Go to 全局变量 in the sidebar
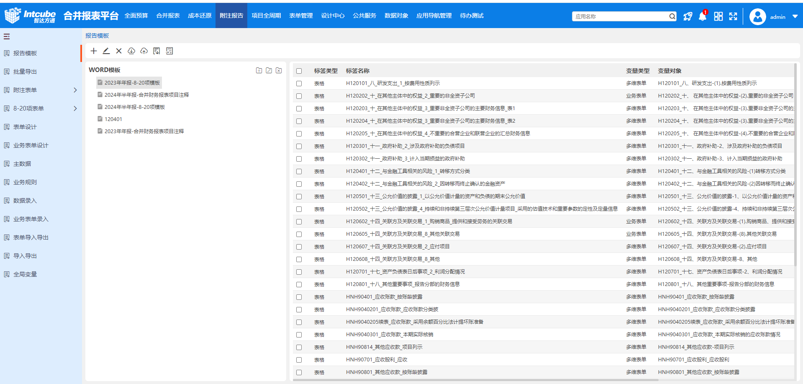This screenshot has height=384, width=803. (25, 274)
